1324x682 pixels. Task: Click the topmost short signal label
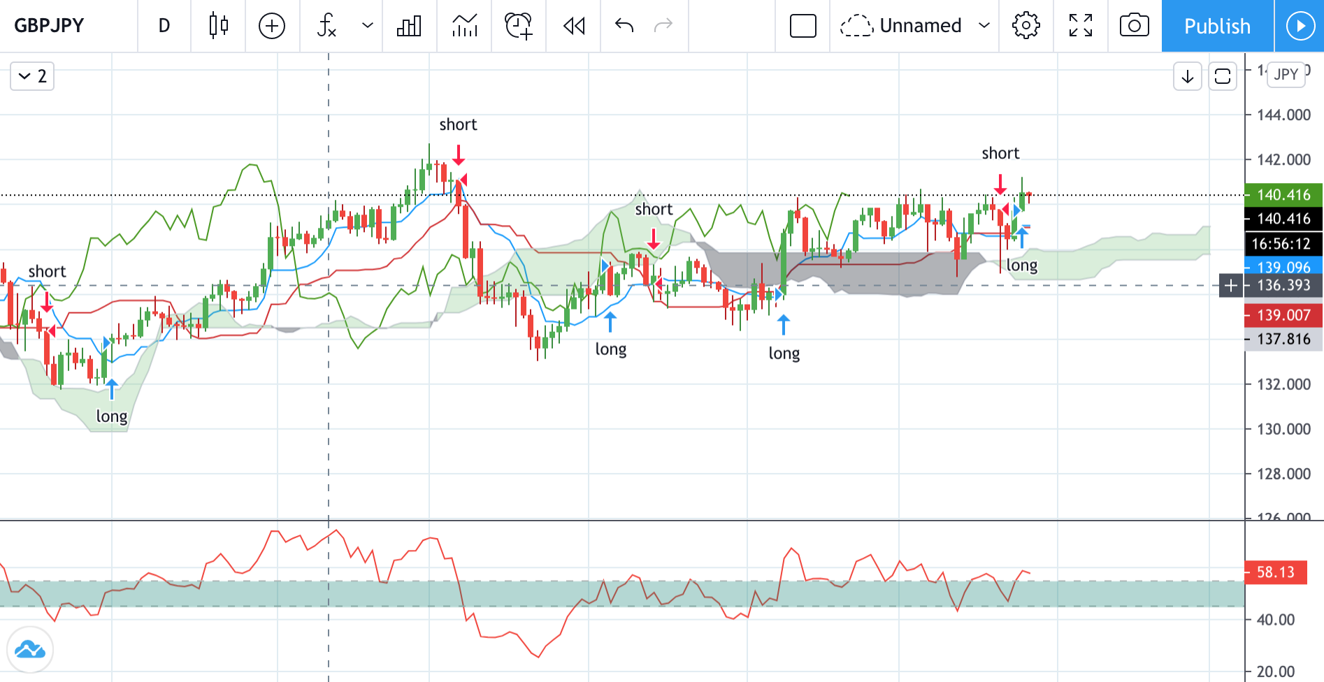[x=458, y=124]
